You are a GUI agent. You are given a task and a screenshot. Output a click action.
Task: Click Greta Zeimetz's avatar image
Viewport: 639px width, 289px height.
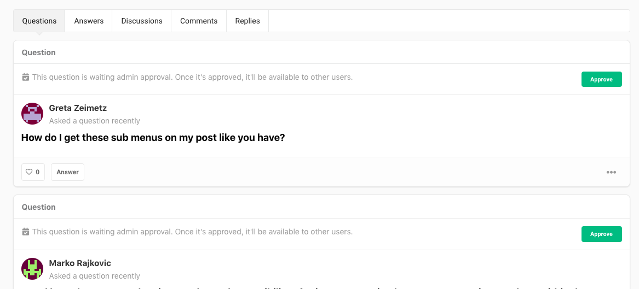click(x=32, y=114)
